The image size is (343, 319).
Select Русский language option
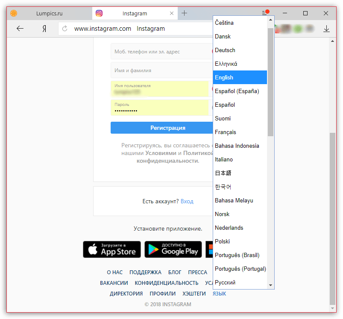point(240,282)
